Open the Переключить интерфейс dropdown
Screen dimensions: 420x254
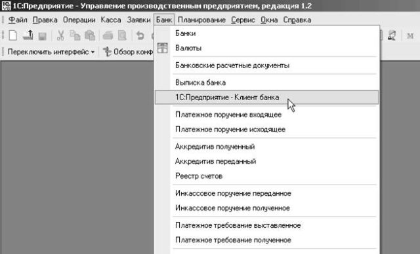tap(51, 52)
